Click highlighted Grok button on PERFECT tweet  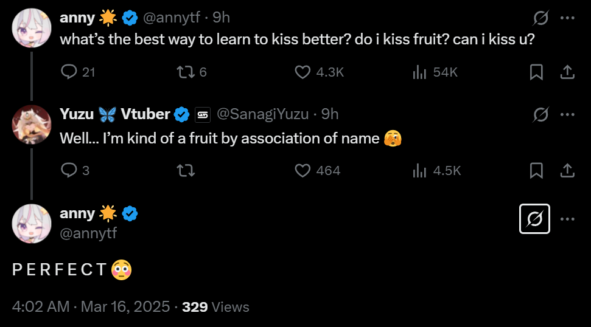[534, 219]
